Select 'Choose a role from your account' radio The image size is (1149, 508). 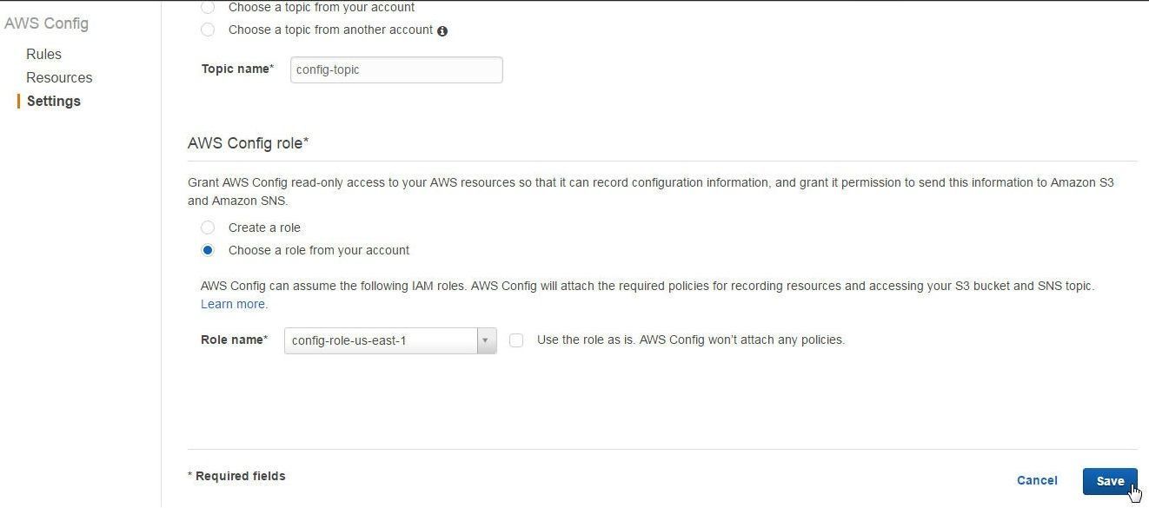[208, 250]
